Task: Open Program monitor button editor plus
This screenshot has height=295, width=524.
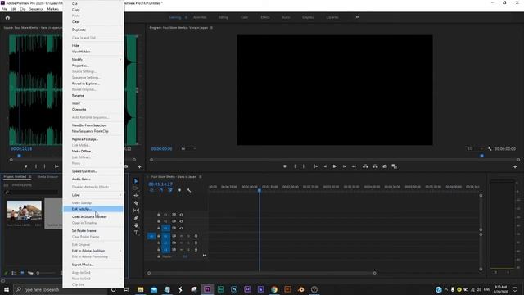Action: pyautogui.click(x=515, y=166)
